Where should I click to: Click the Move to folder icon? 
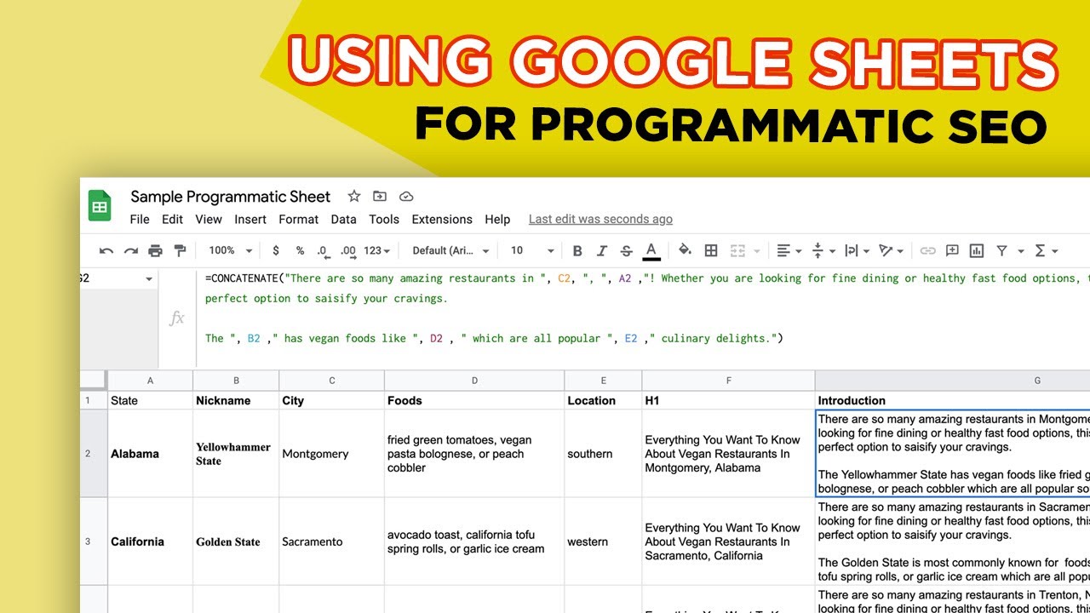click(380, 197)
